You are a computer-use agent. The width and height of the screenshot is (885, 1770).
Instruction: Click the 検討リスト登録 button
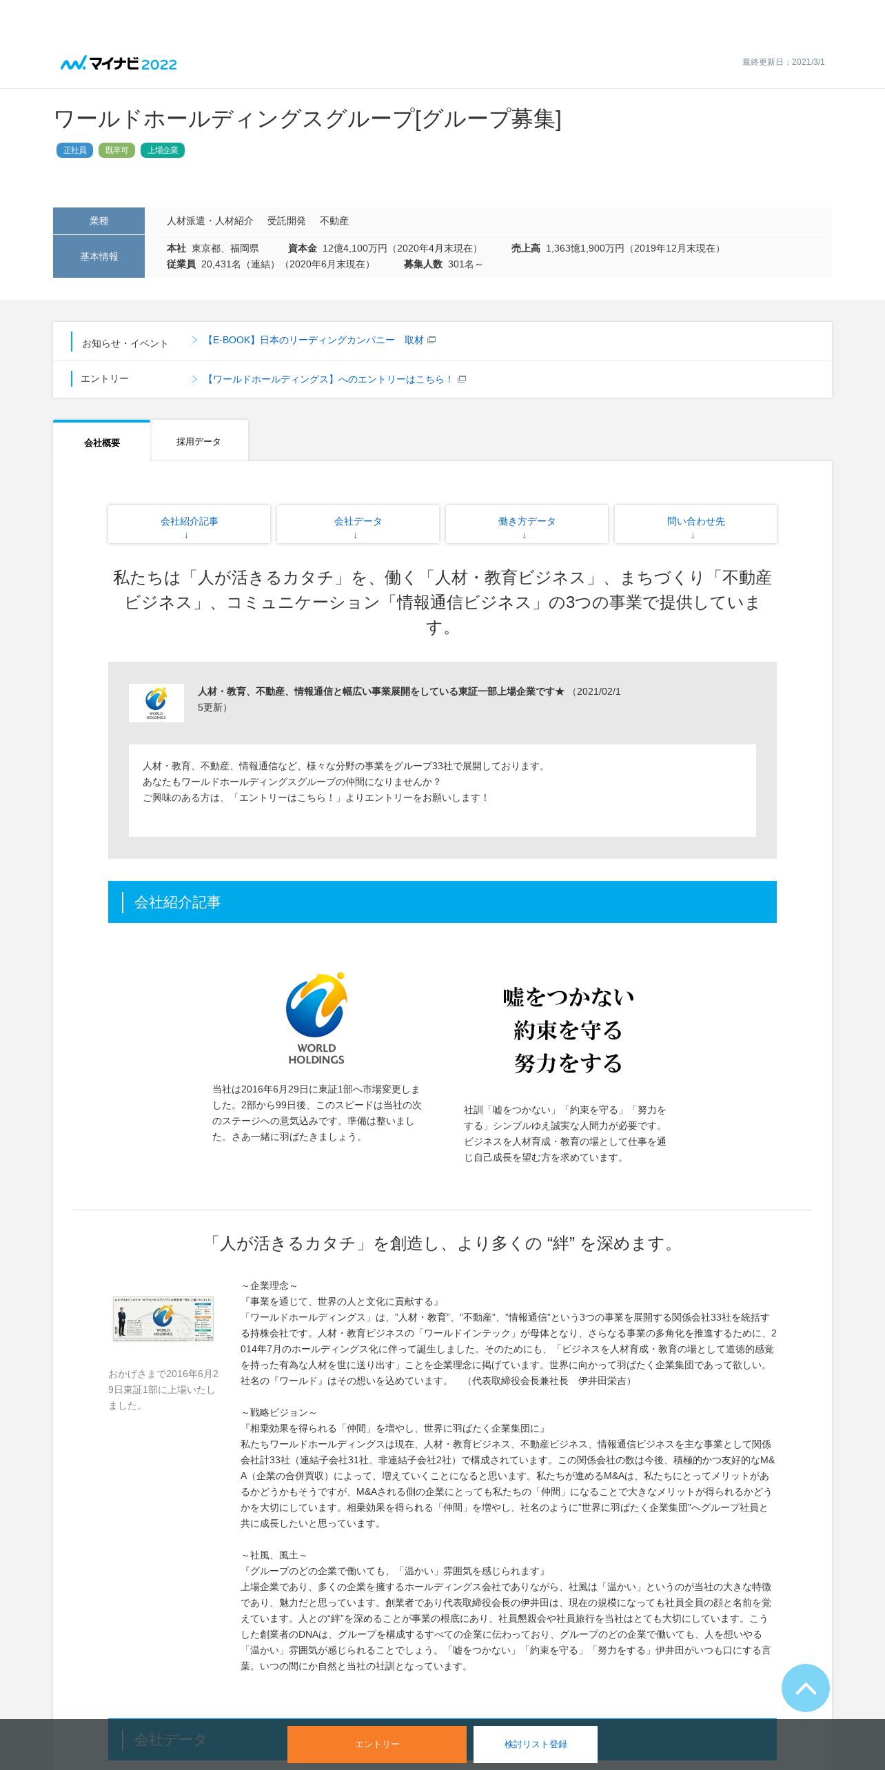tap(536, 1744)
